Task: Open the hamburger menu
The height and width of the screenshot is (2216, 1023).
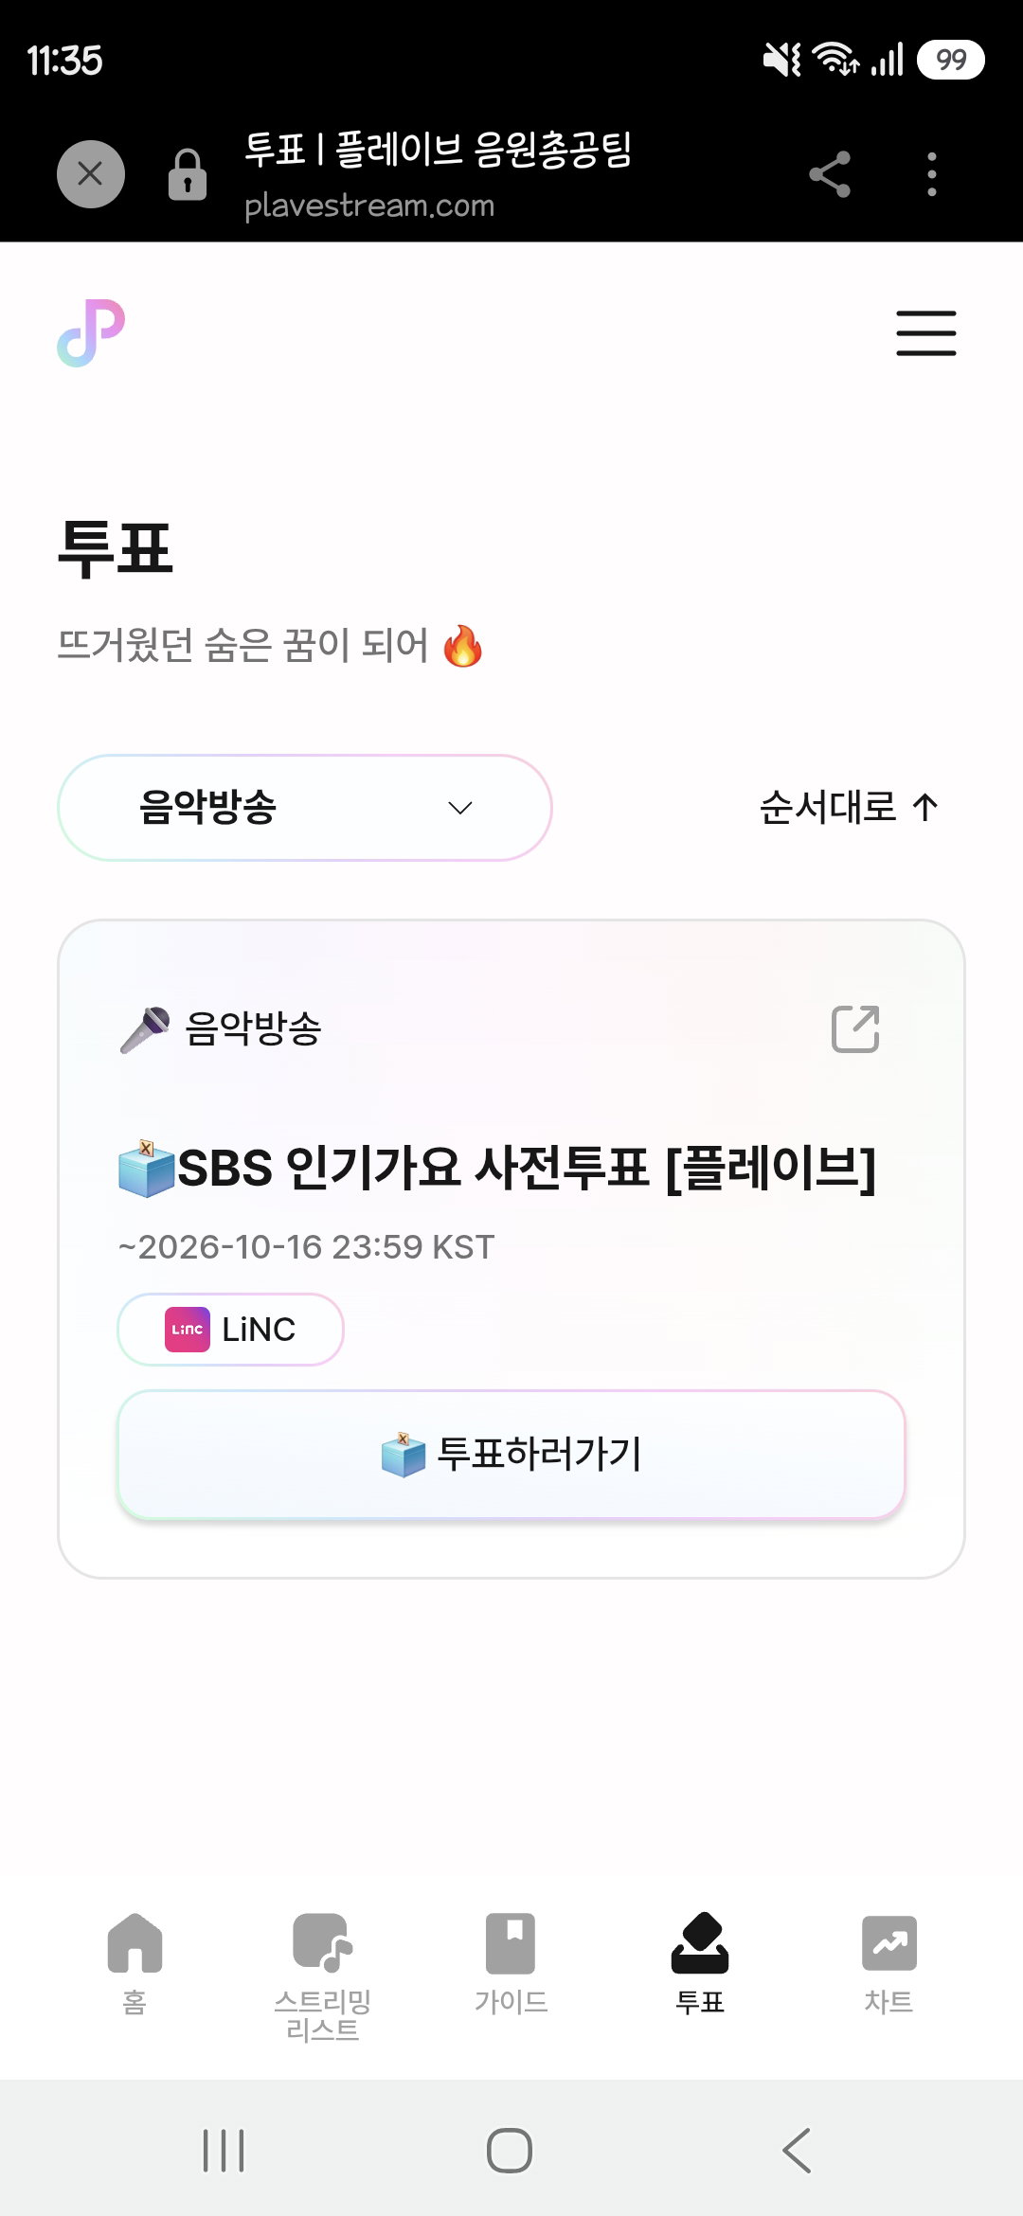Action: click(925, 333)
